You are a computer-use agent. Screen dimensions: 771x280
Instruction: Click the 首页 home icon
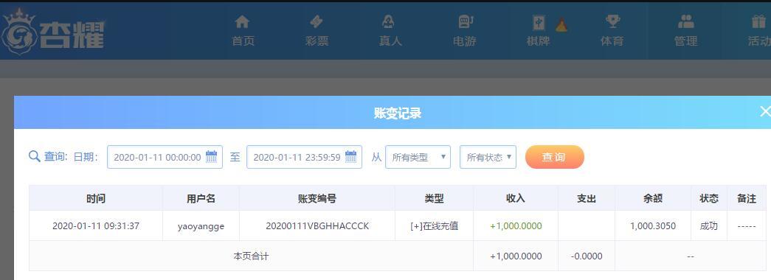[x=243, y=22]
